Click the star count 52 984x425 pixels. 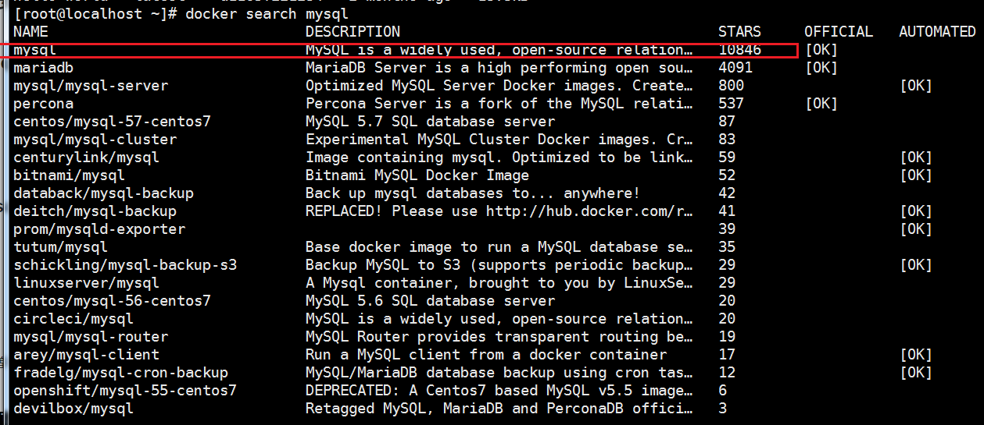[x=727, y=175]
